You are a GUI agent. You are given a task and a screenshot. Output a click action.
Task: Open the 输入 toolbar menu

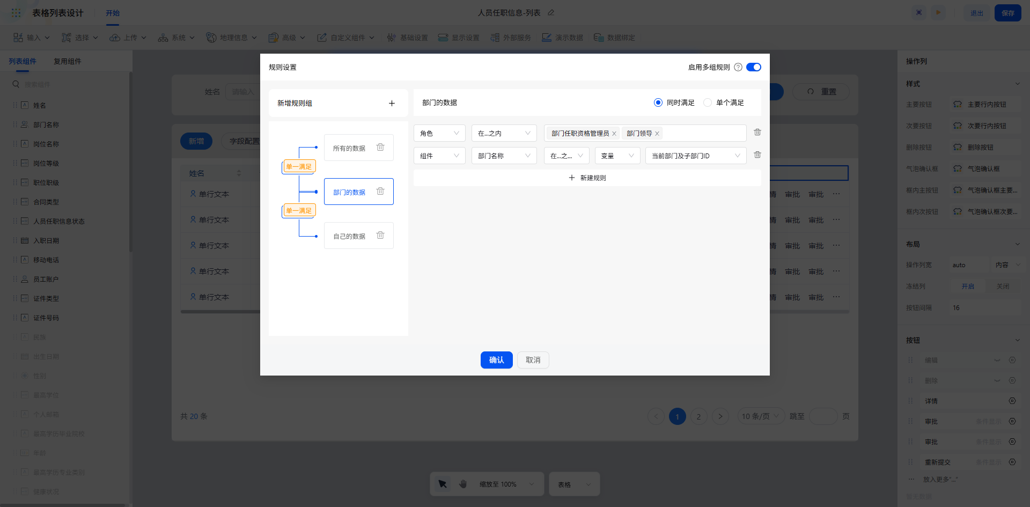32,38
